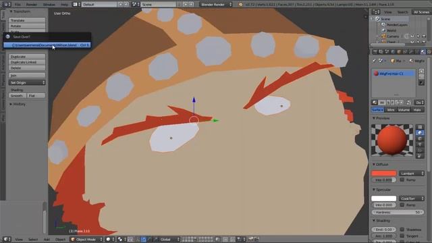The height and width of the screenshot is (243, 432).
Task: Collapse the Diffuse panel
Action: click(x=380, y=165)
